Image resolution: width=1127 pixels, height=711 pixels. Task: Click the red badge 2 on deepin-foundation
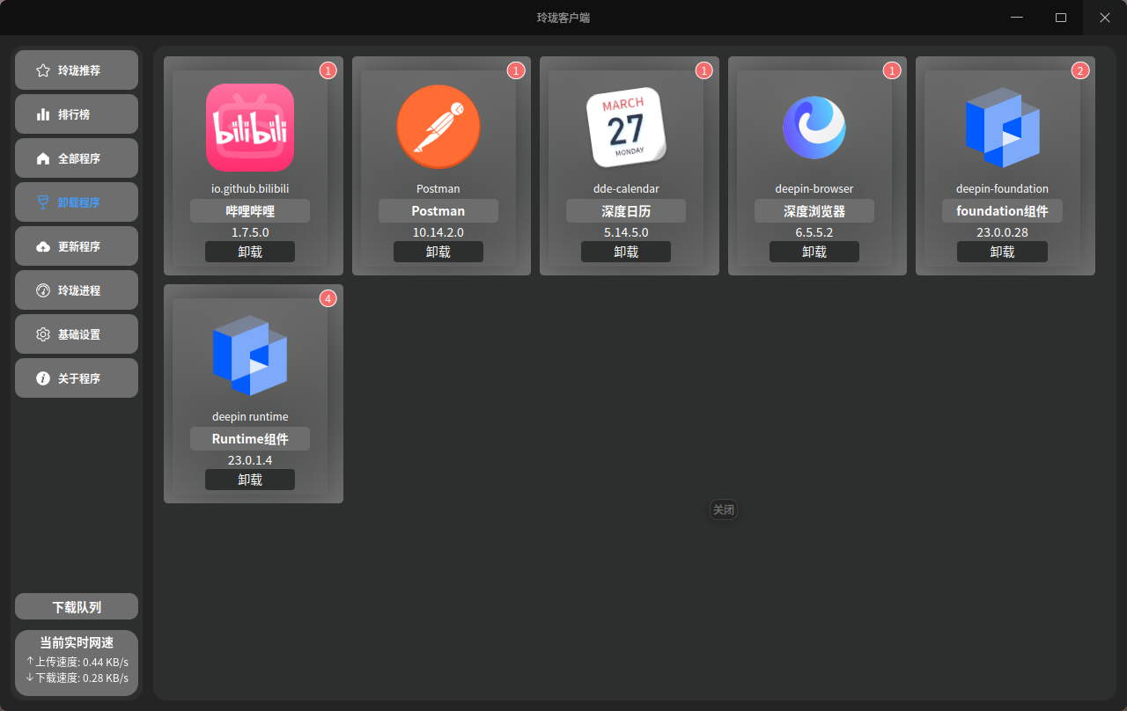pos(1080,70)
